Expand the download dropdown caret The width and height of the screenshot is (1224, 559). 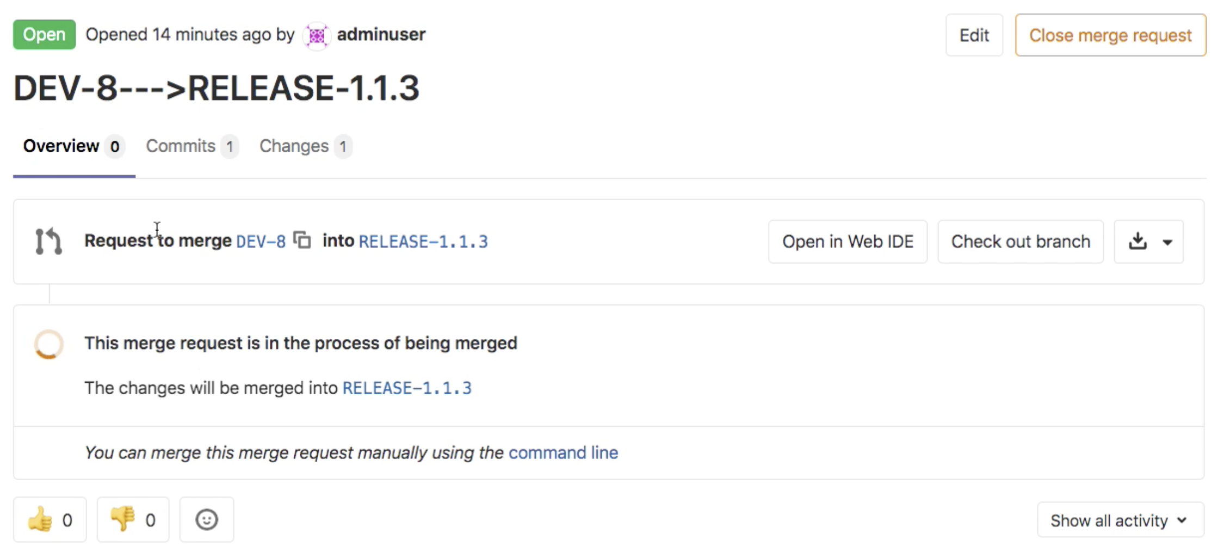(1167, 242)
